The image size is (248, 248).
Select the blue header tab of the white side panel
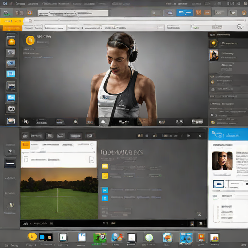(x=228, y=135)
